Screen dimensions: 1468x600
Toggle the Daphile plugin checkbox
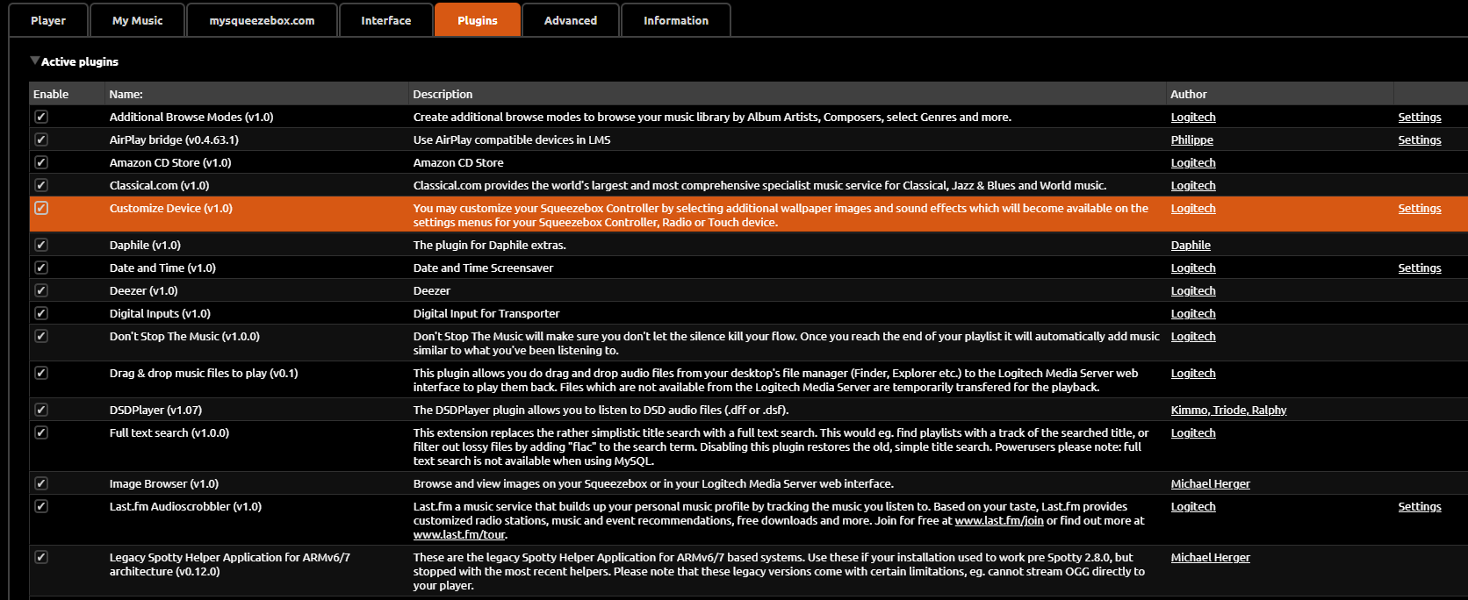(x=41, y=245)
